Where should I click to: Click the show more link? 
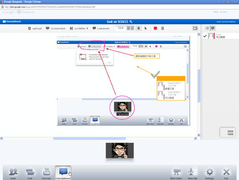[230, 132]
